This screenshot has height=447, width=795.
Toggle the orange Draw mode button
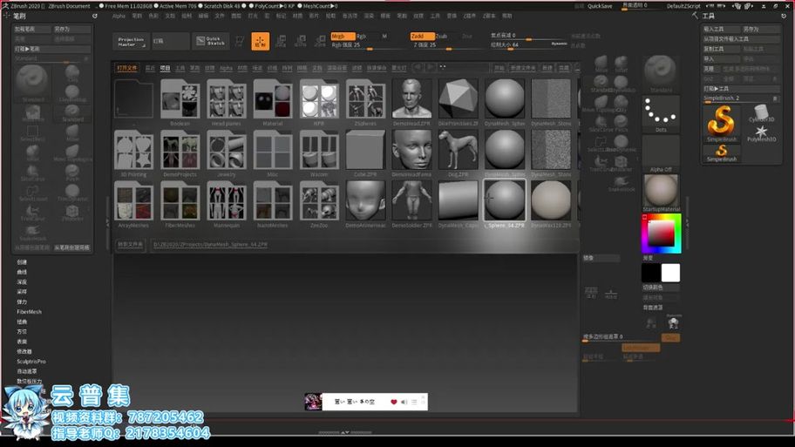(x=260, y=41)
